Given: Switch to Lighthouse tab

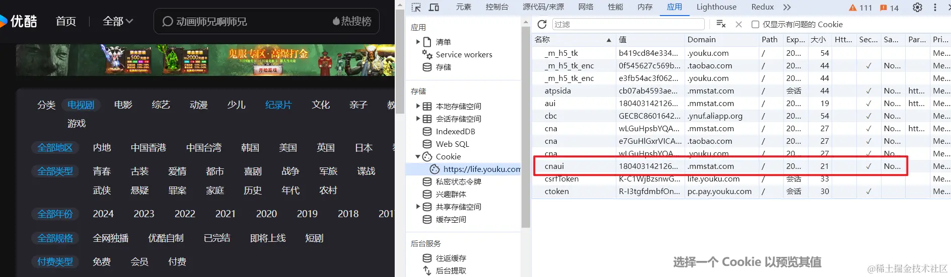Looking at the screenshot, I should point(716,7).
